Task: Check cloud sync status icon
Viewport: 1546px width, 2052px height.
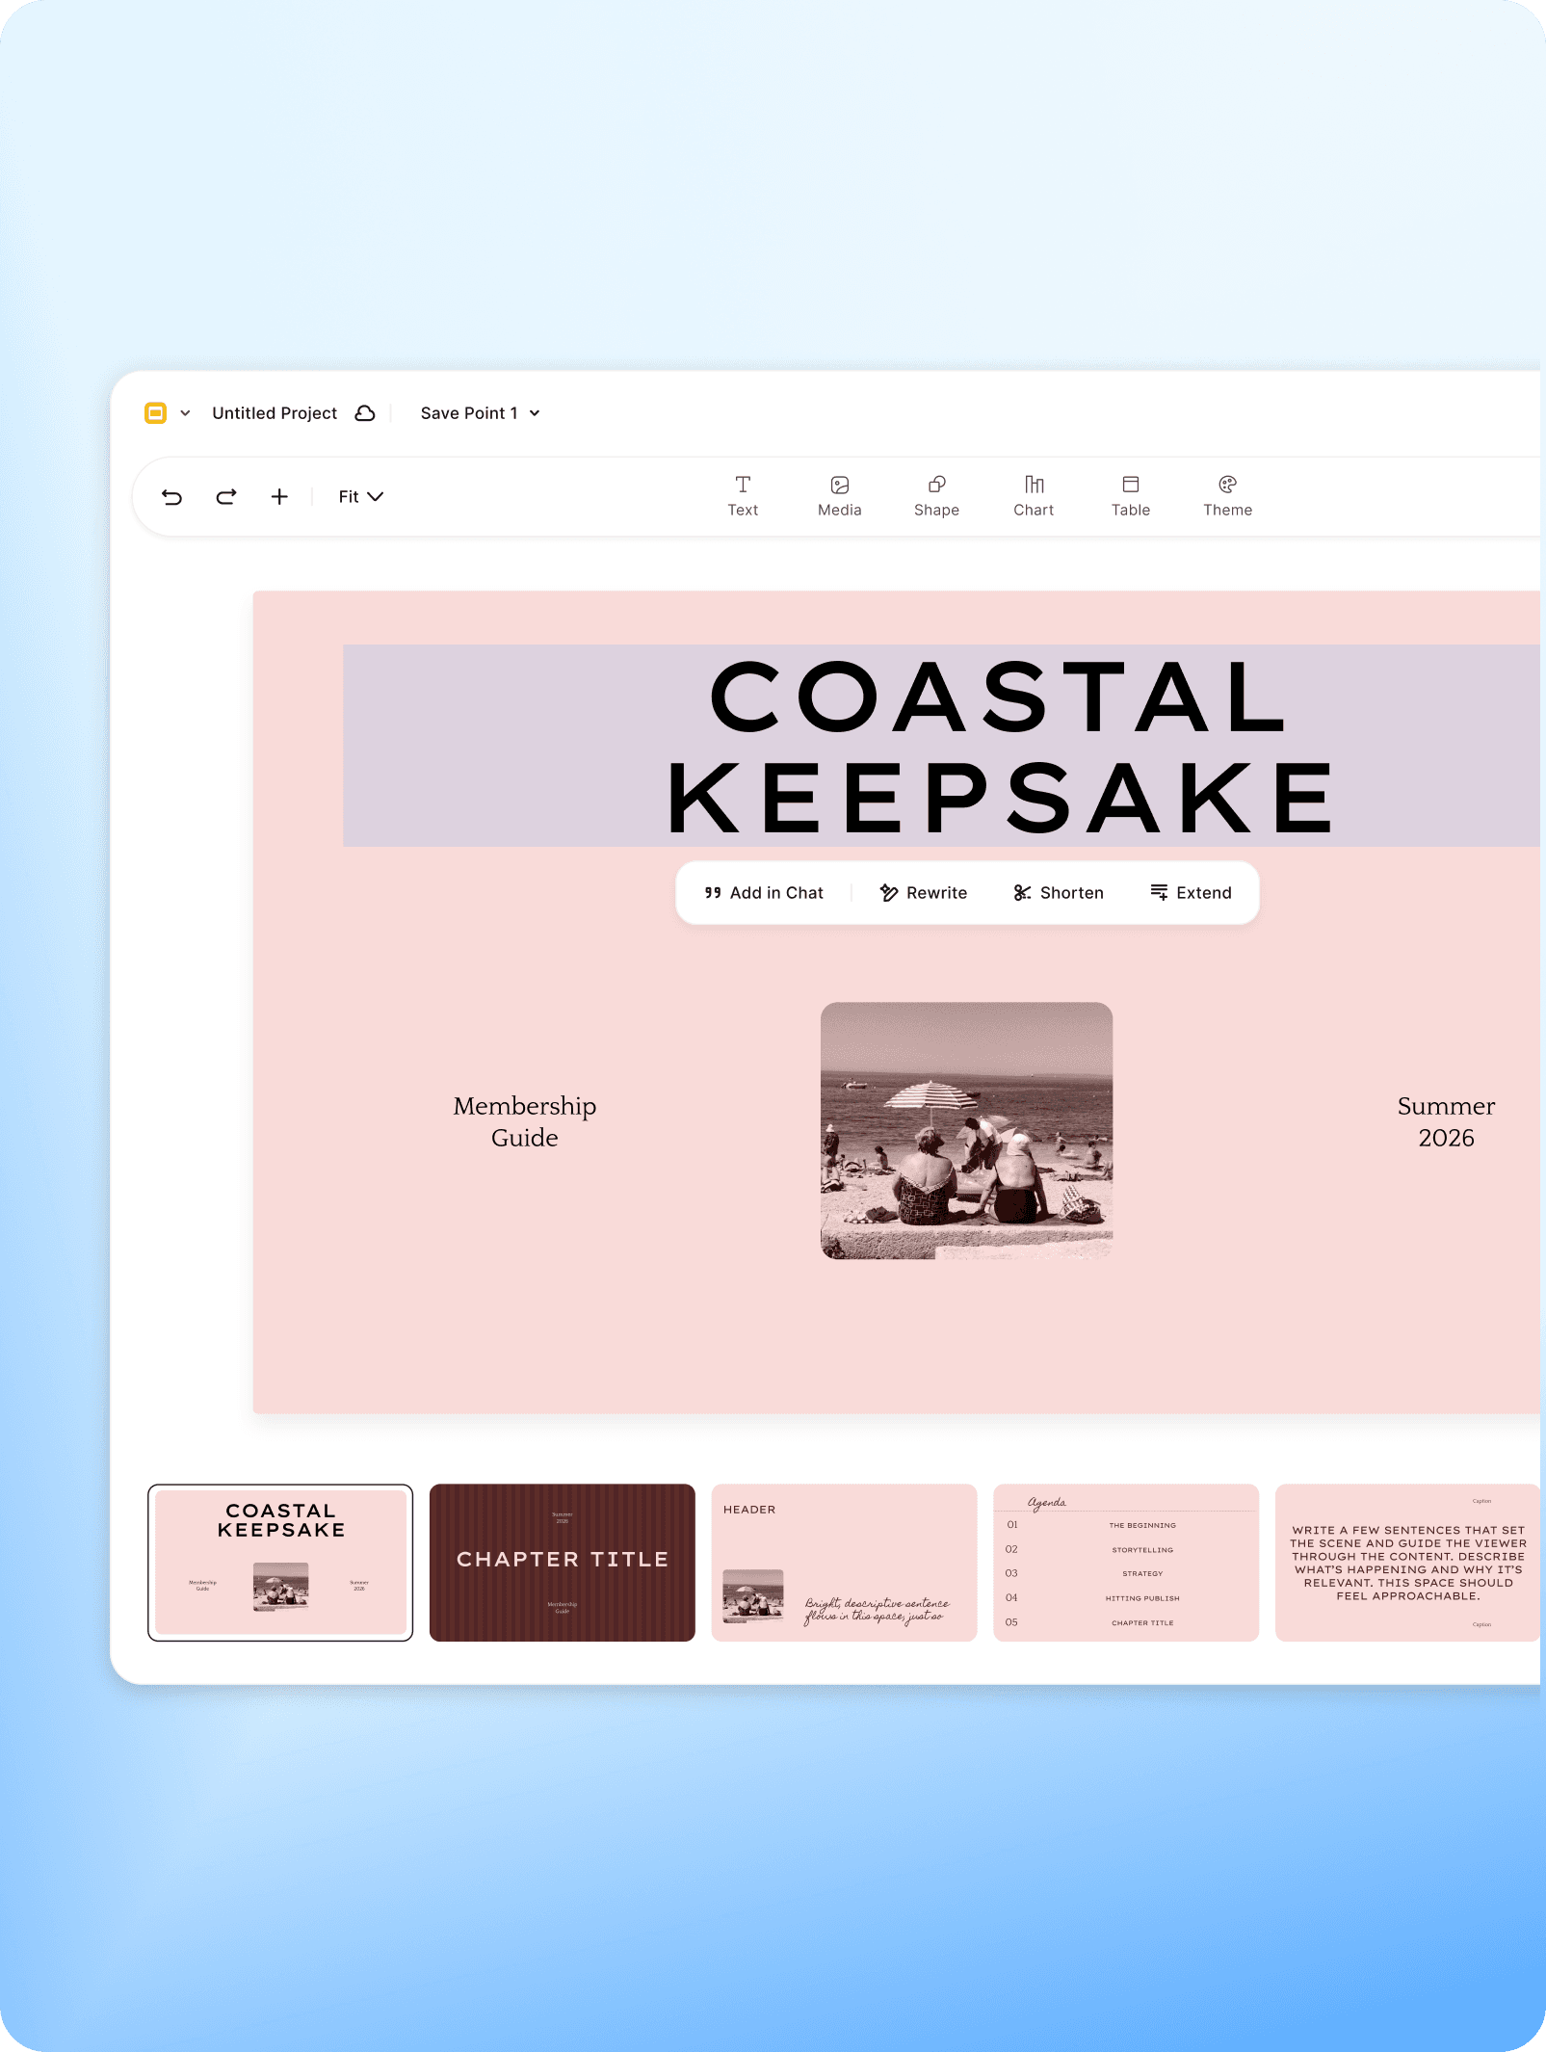Action: [365, 412]
